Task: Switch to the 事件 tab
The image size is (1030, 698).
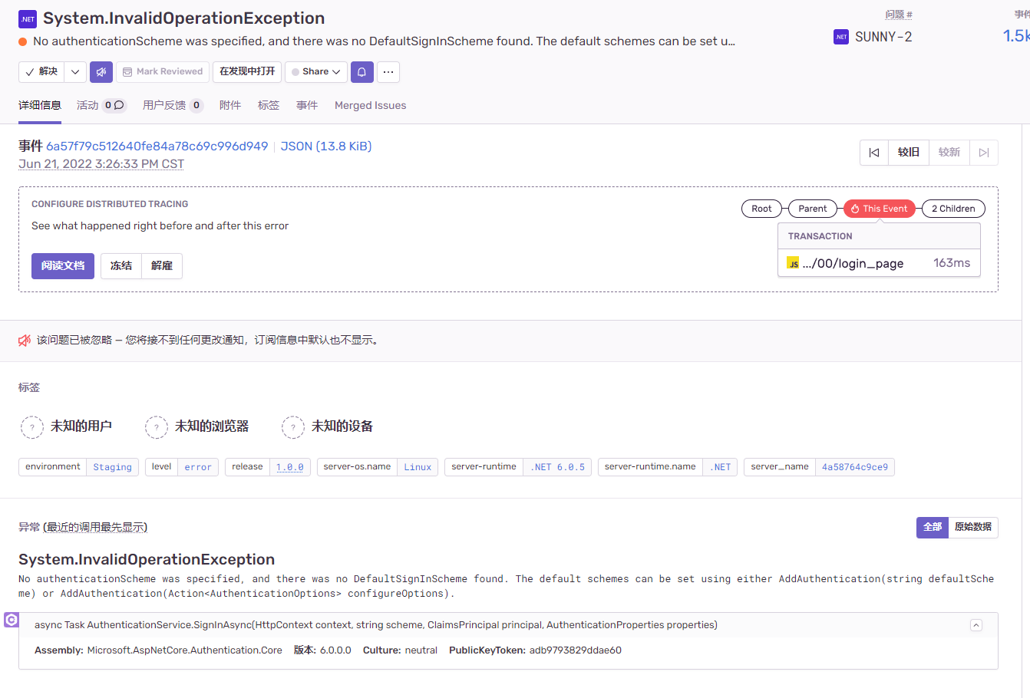Action: click(x=307, y=105)
